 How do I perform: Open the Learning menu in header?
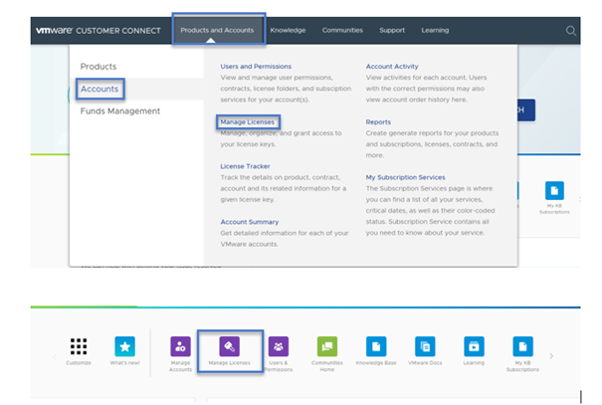[435, 30]
